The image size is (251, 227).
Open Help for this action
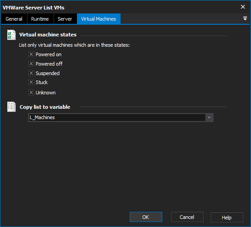click(x=227, y=218)
